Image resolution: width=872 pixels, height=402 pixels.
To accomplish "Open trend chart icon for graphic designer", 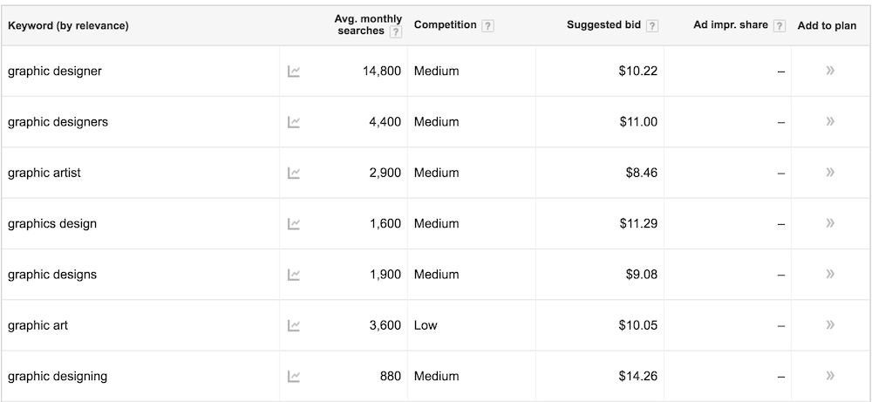I will click(294, 72).
